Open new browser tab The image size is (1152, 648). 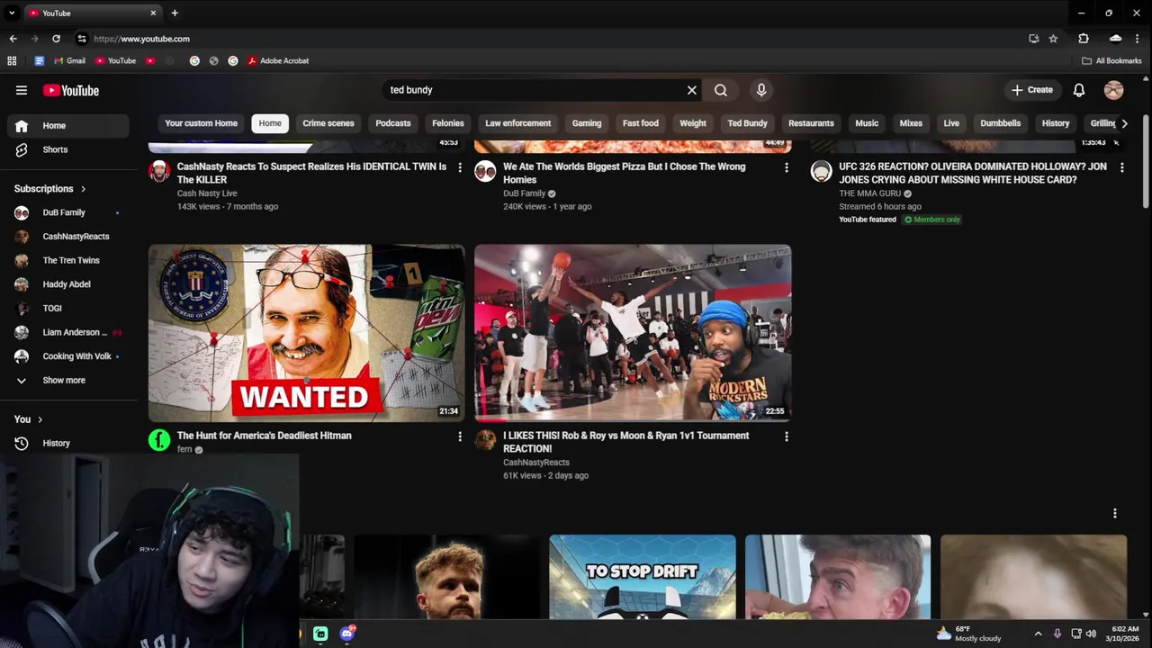coord(175,13)
